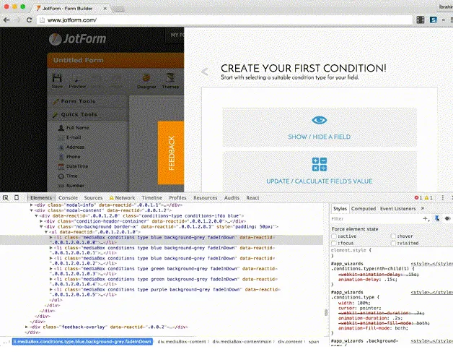Screen dimensions: 453x352
Task: Switch to the Timeline tab
Action: [151, 198]
